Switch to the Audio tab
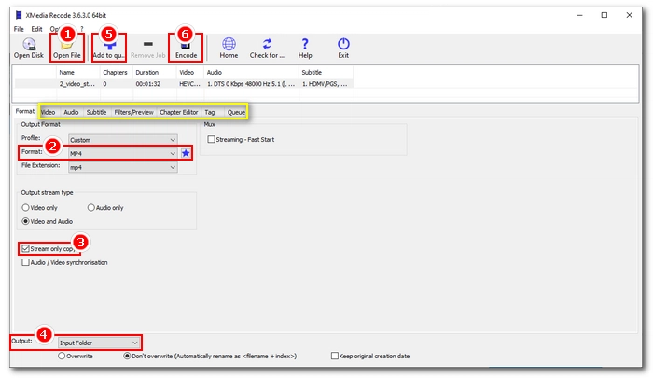The height and width of the screenshot is (378, 653). (x=71, y=112)
